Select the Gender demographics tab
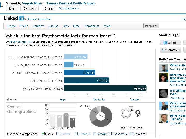The width and height of the screenshot is (186, 139). pos(135,99)
